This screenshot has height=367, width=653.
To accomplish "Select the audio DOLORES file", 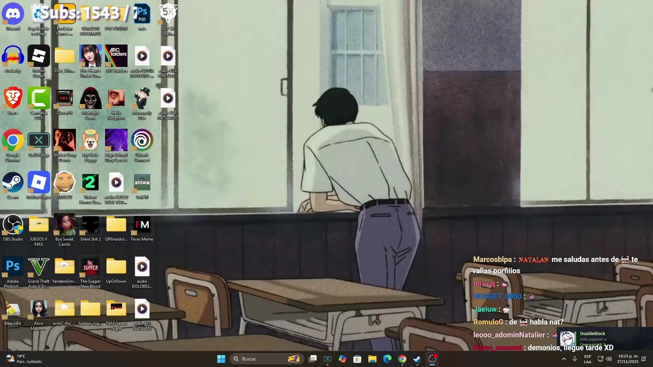I will coord(142,273).
